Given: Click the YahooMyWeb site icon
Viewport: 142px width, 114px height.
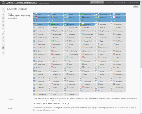Looking at the screenshot, I should point(36,94).
